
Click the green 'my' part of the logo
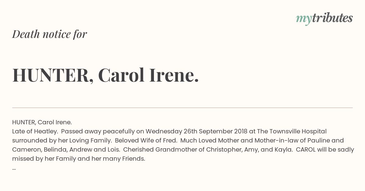[304, 19]
